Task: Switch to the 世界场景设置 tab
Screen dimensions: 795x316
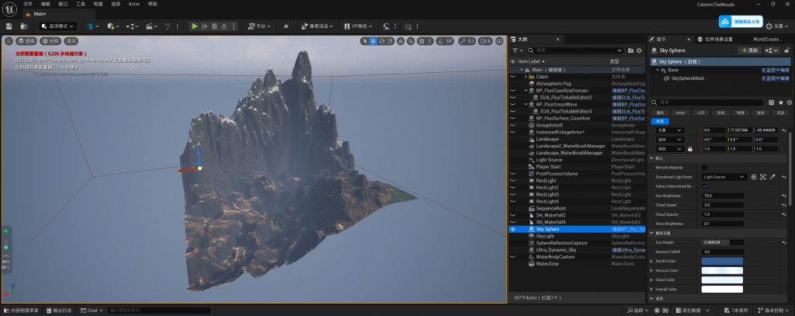Action: pyautogui.click(x=717, y=39)
